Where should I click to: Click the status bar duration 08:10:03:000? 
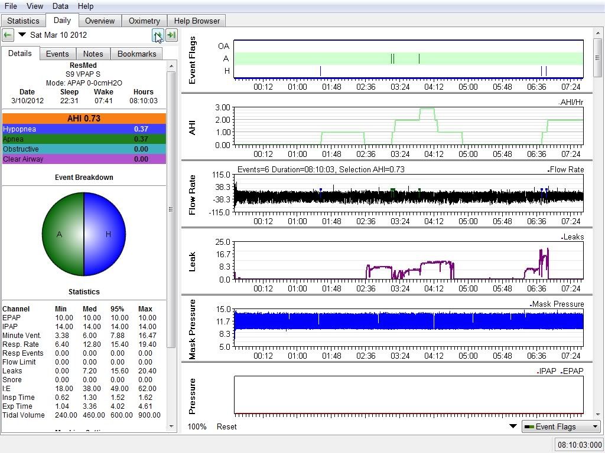point(580,445)
